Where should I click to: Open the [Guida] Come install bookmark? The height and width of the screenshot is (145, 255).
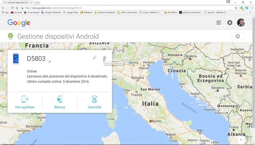coord(190,12)
